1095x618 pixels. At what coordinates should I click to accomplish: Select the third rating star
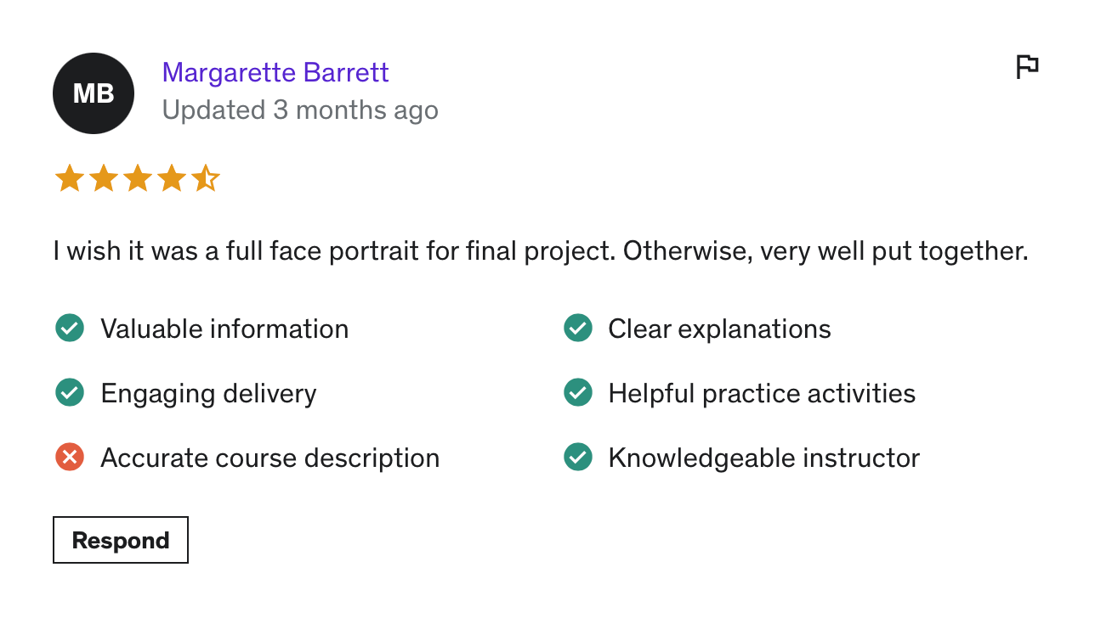[x=138, y=179]
